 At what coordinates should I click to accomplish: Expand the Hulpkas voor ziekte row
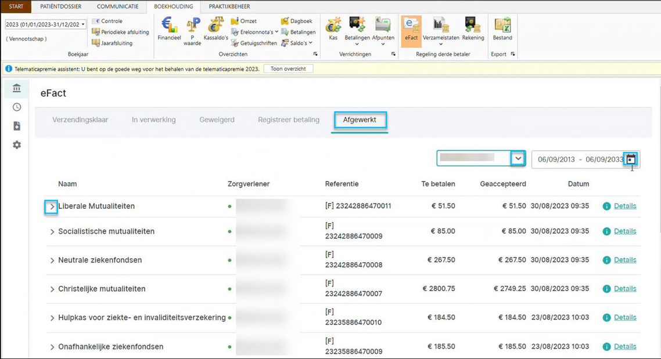[x=52, y=318]
